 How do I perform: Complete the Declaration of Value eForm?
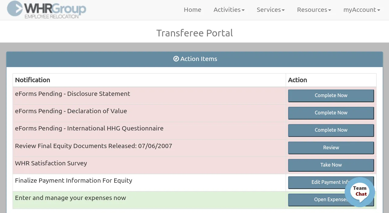[x=331, y=113]
